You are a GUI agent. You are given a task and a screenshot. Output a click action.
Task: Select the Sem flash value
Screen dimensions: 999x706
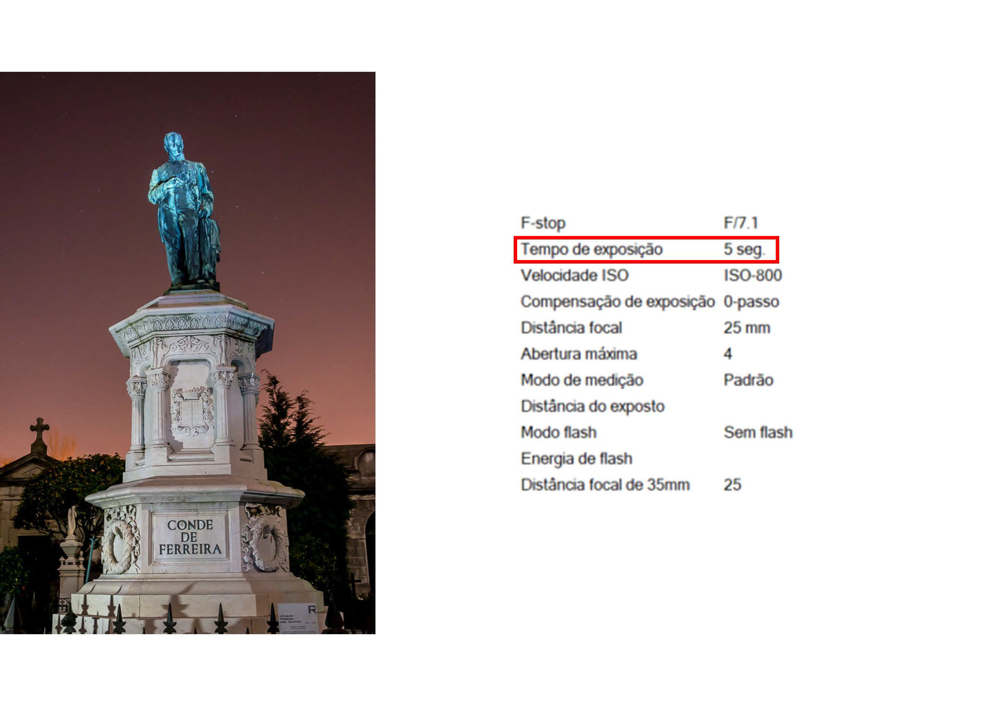coord(758,432)
